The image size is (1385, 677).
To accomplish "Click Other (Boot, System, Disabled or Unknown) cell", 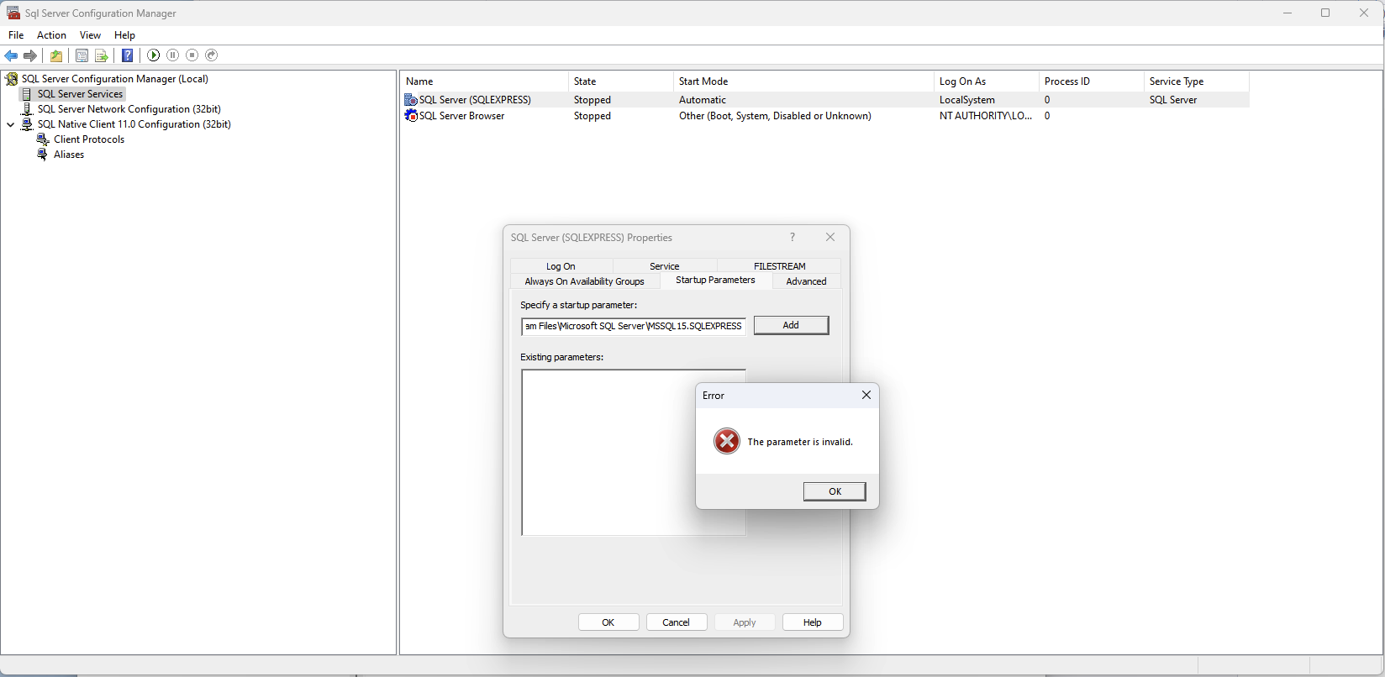I will (x=775, y=116).
